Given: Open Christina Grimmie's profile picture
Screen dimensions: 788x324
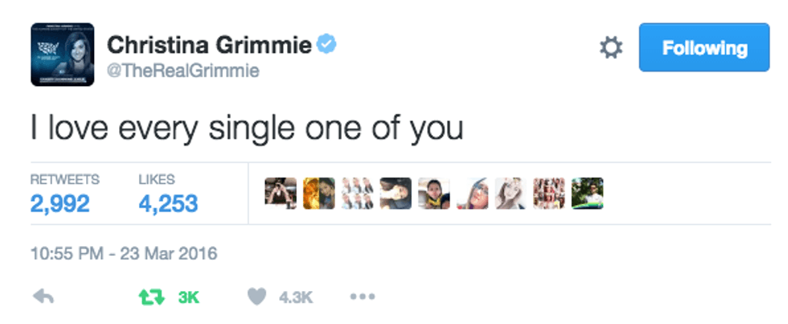Looking at the screenshot, I should tap(62, 54).
